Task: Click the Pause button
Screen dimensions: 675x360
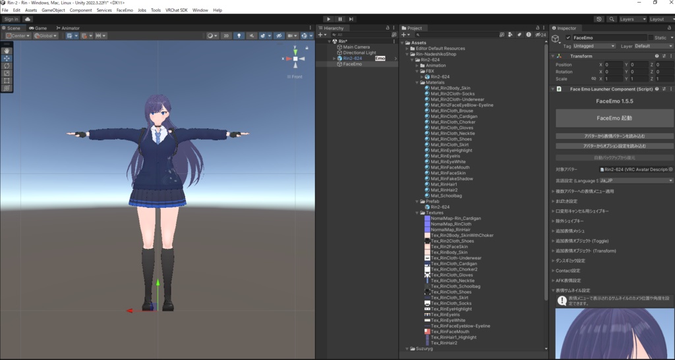Action: coord(340,19)
